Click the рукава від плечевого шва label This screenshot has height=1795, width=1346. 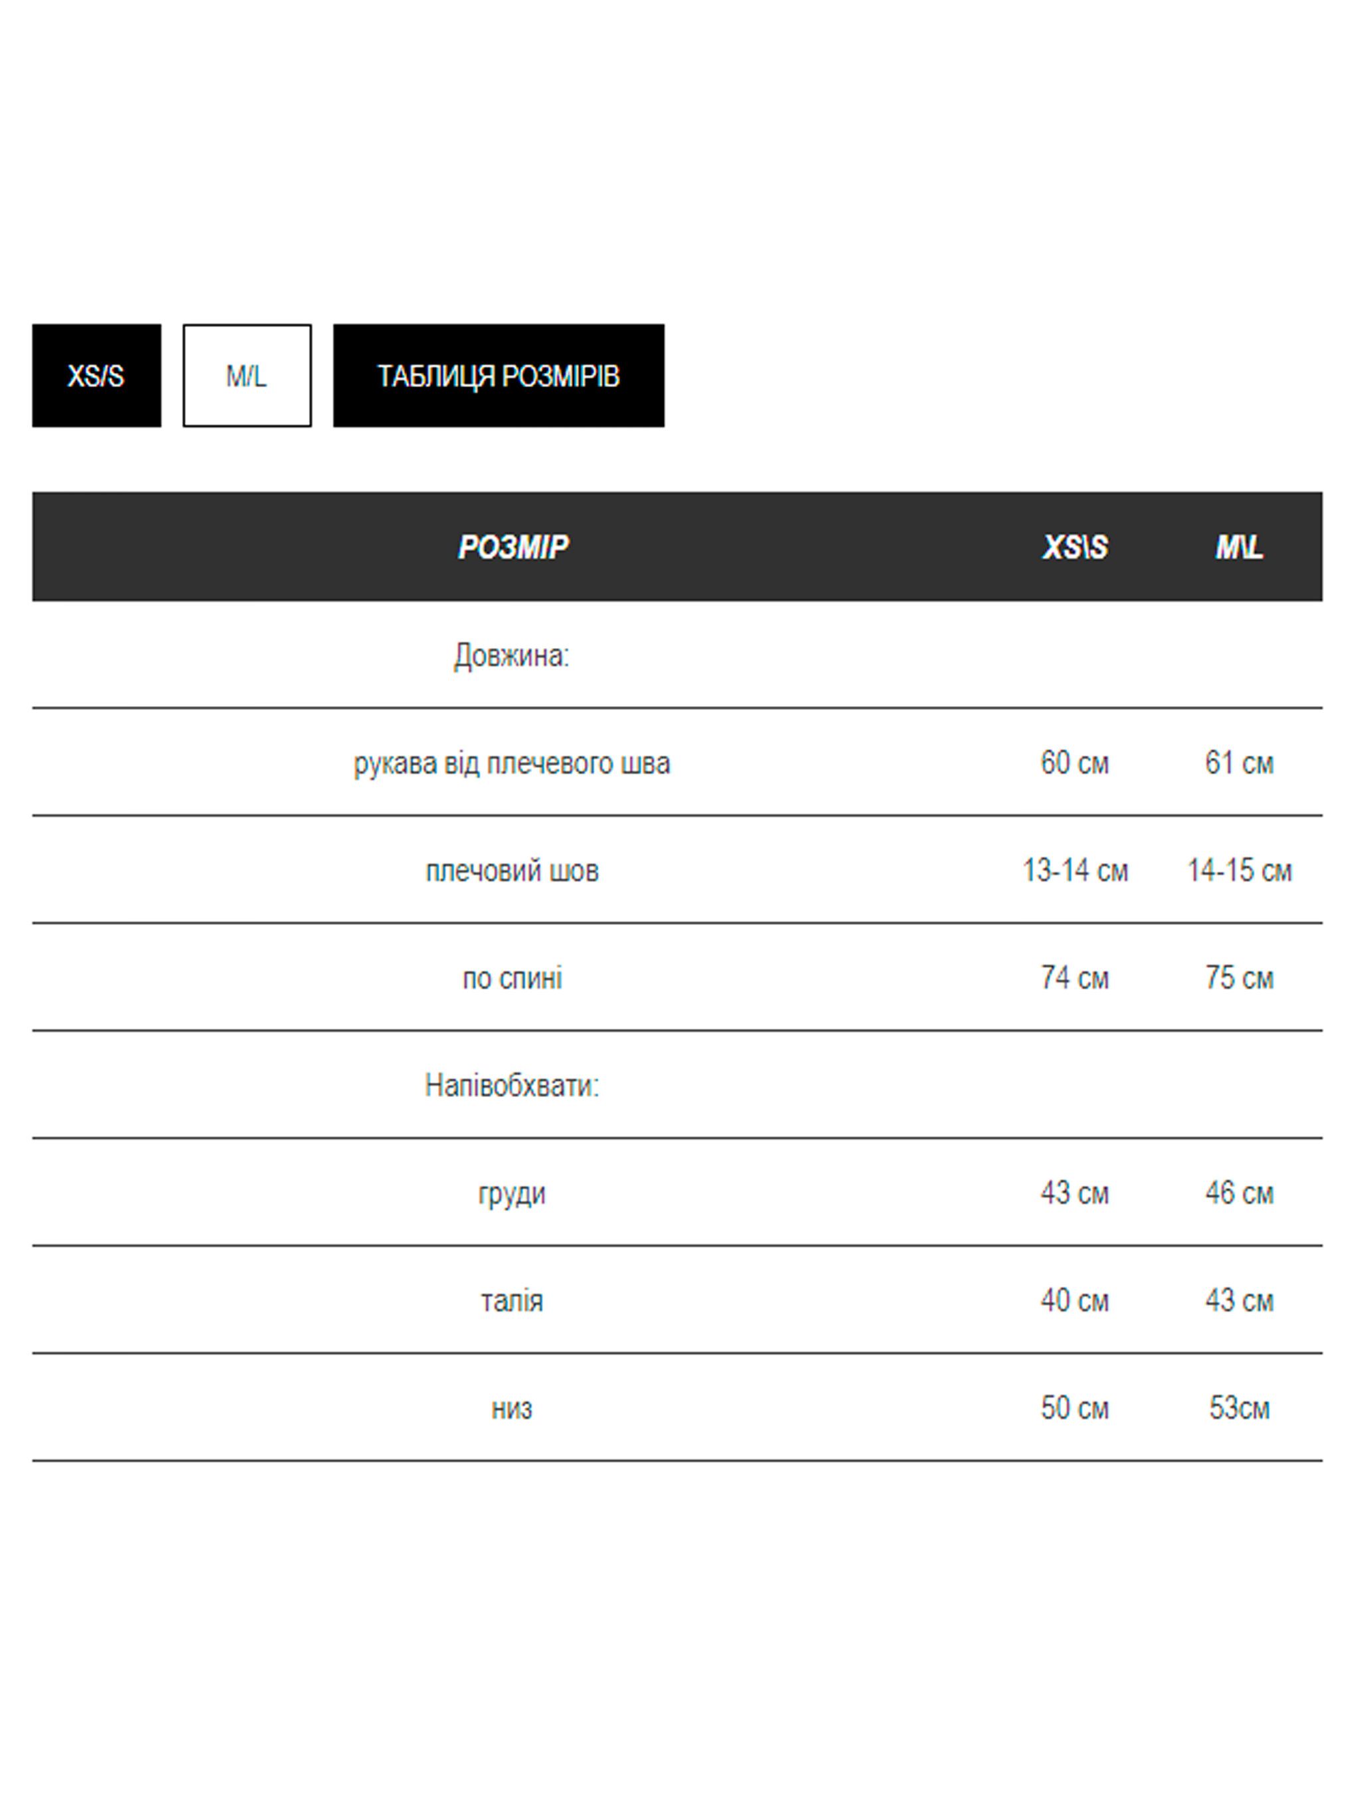[512, 764]
